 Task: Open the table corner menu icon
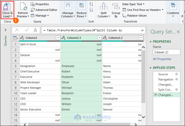[x=16, y=38]
